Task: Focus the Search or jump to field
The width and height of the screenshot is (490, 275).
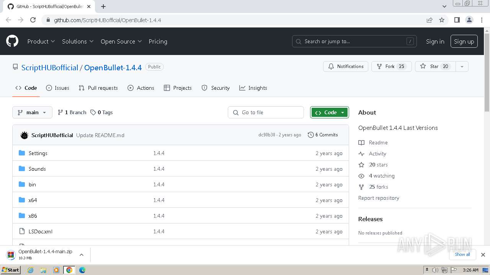Action: [354, 41]
